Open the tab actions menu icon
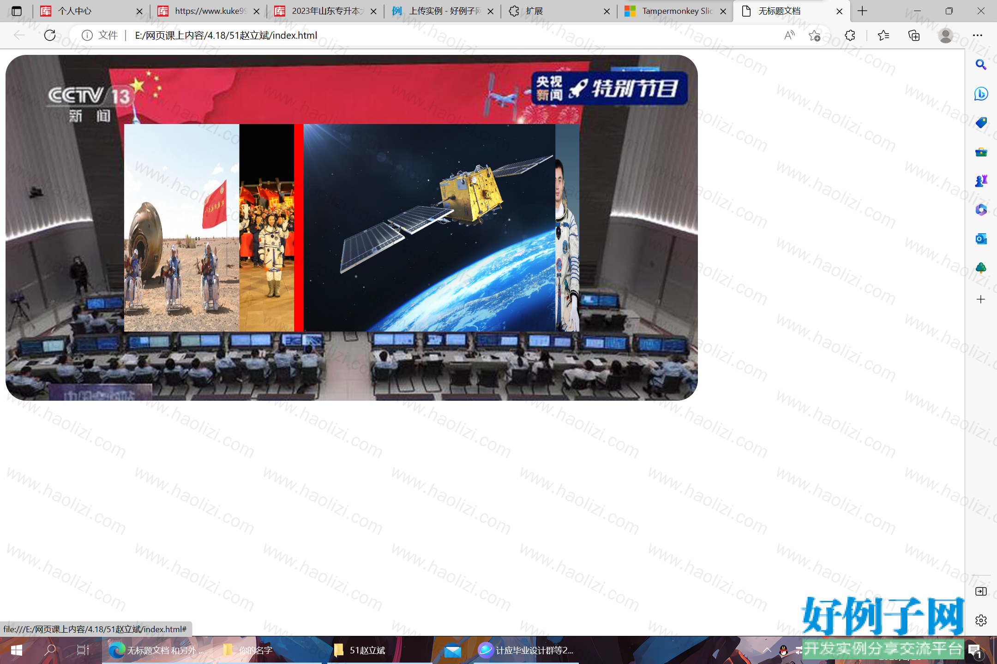Viewport: 997px width, 664px height. click(x=17, y=11)
